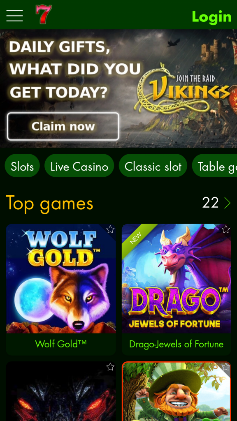View all 22 top games
Viewport: 237px width, 421px height.
pyautogui.click(x=210, y=203)
